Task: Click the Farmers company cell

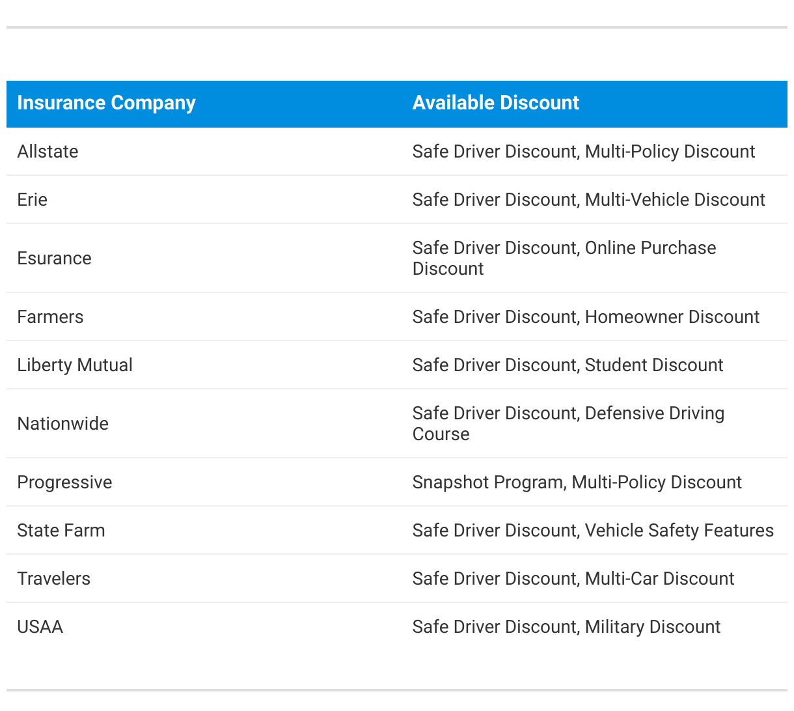Action: (50, 317)
